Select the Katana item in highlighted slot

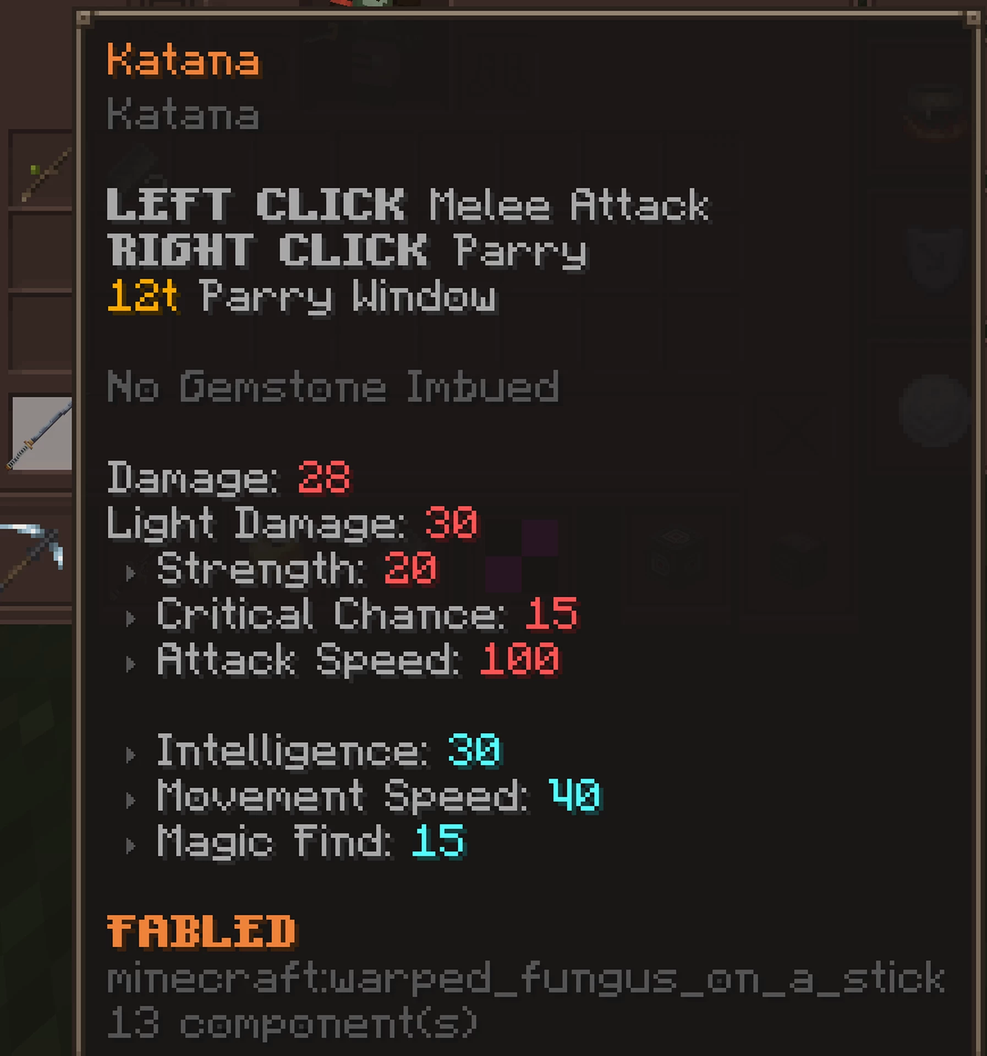pyautogui.click(x=42, y=433)
